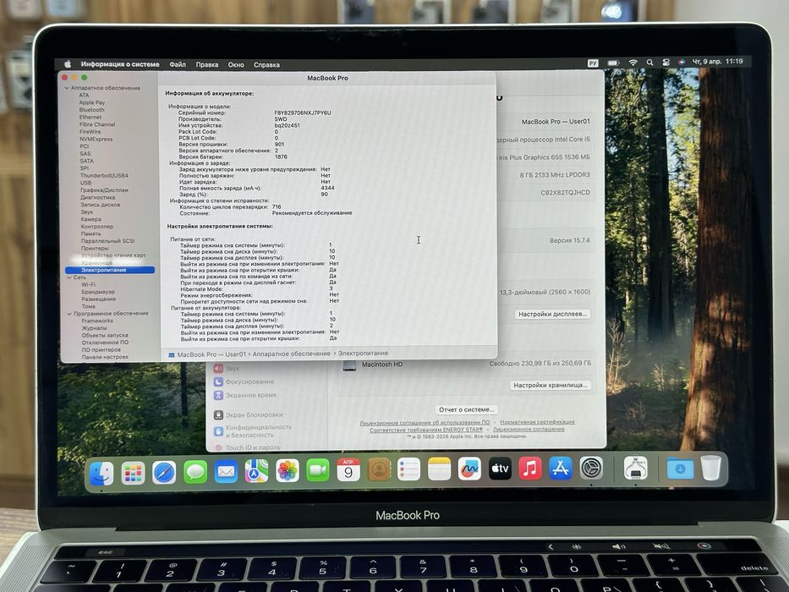This screenshot has height=592, width=789.
Task: Click the date and time in menu bar
Action: coord(718,62)
